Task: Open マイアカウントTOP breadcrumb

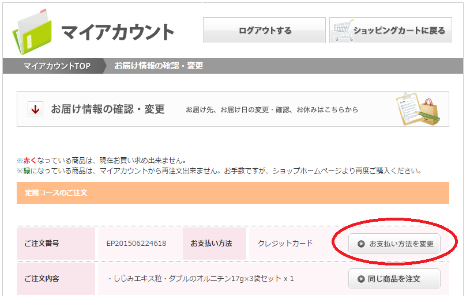Action: click(57, 66)
